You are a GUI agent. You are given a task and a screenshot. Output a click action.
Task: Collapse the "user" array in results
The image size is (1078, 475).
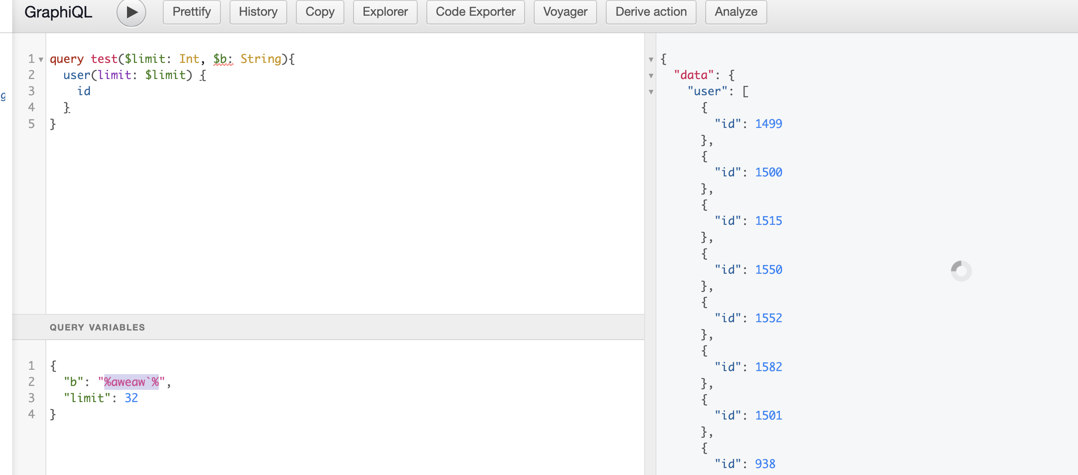tap(652, 92)
